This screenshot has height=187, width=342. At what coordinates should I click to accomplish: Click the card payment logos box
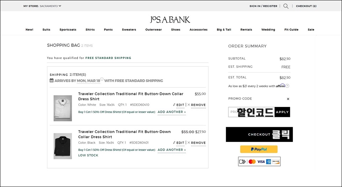point(259,161)
